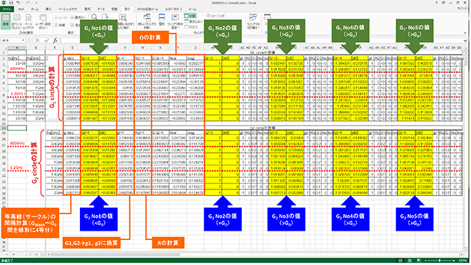Open Custom Views (ユーザー設定のビュー)

coord(43,21)
